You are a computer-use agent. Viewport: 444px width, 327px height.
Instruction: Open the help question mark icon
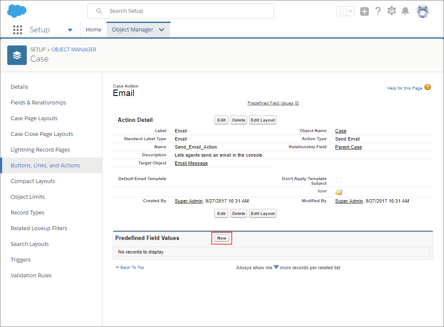pyautogui.click(x=378, y=11)
